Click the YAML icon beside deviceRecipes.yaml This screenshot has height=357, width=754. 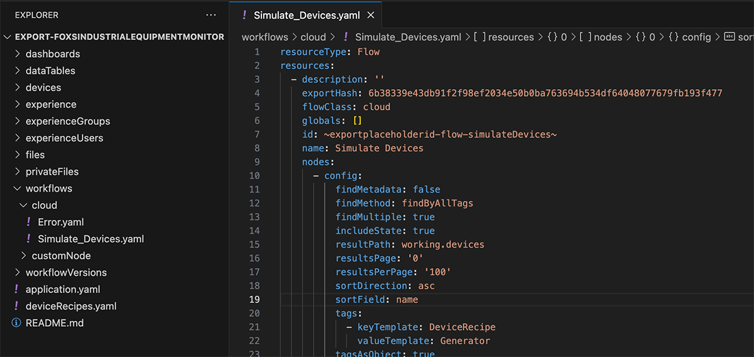coord(16,306)
